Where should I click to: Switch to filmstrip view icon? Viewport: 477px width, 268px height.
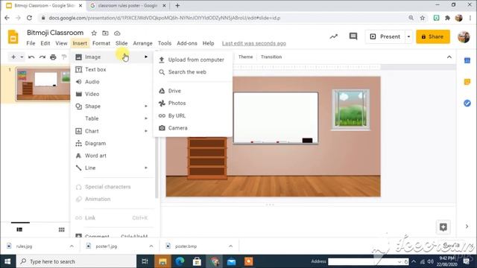(19, 229)
